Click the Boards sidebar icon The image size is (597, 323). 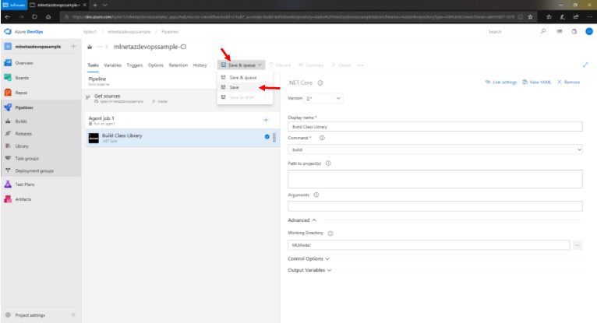(7, 77)
